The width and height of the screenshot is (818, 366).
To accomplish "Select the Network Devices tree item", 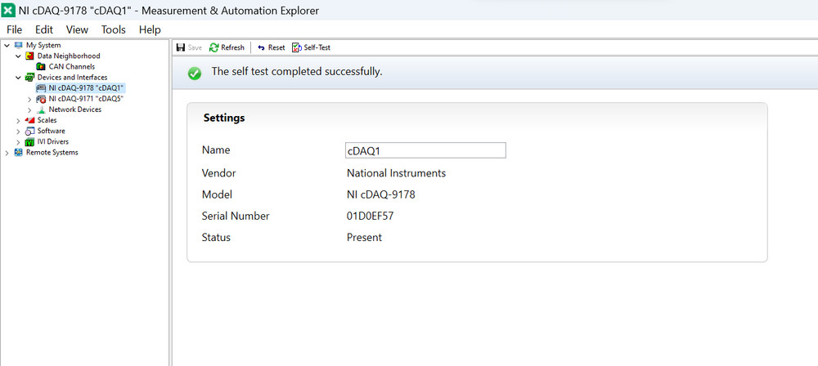I will pyautogui.click(x=75, y=109).
